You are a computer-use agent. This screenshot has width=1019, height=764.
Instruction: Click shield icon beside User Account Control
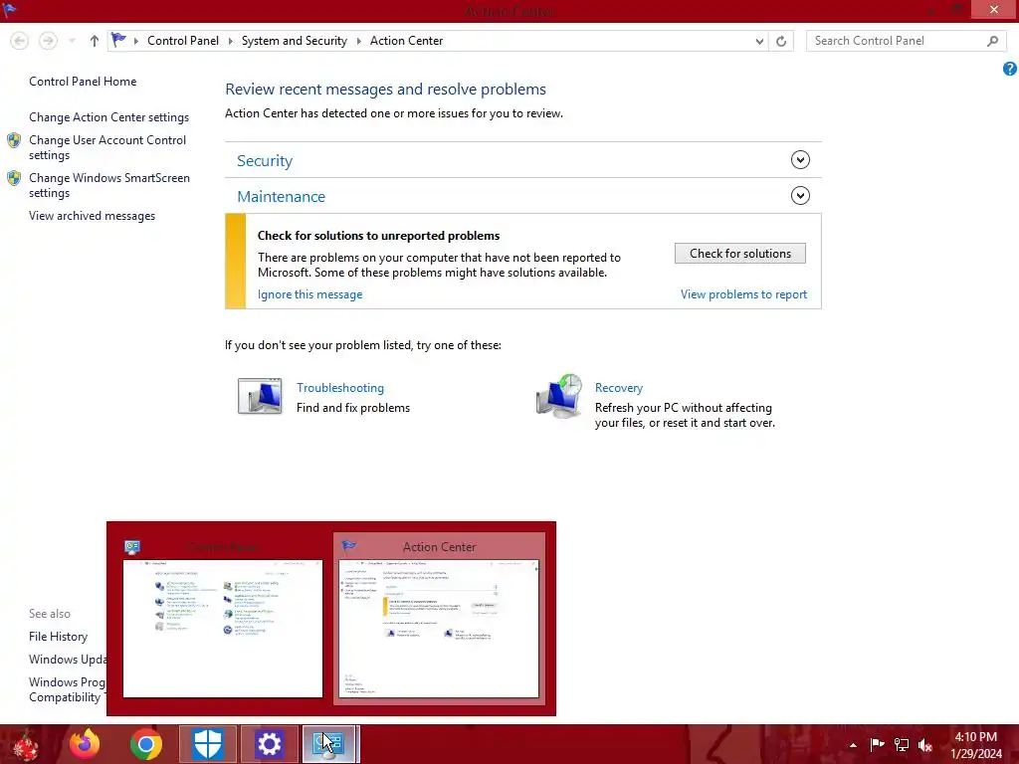14,140
